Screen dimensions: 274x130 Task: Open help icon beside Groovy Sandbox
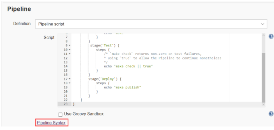pos(271,114)
